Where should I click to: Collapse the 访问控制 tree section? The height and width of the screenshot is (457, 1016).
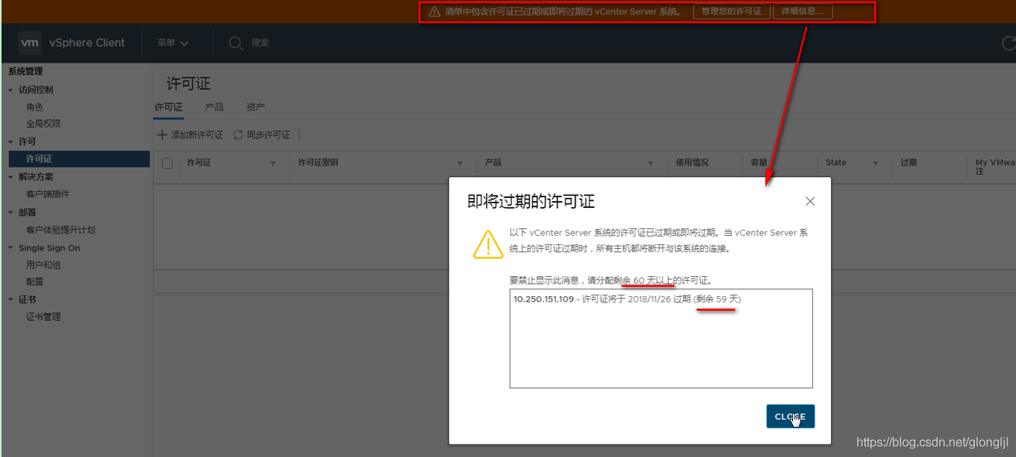[x=11, y=90]
